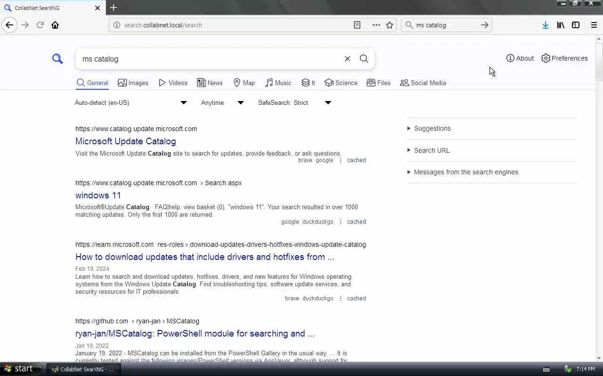Image resolution: width=603 pixels, height=376 pixels.
Task: Click the system tray shield icon
Action: (568, 369)
